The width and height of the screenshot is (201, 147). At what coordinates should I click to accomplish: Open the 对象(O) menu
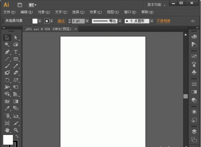(44, 12)
